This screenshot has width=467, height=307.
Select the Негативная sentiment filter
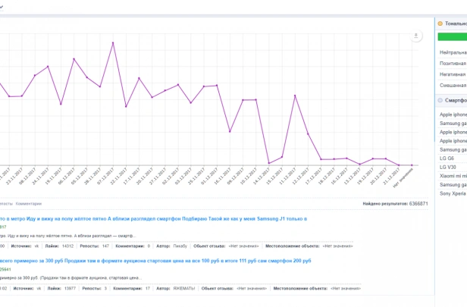(453, 74)
